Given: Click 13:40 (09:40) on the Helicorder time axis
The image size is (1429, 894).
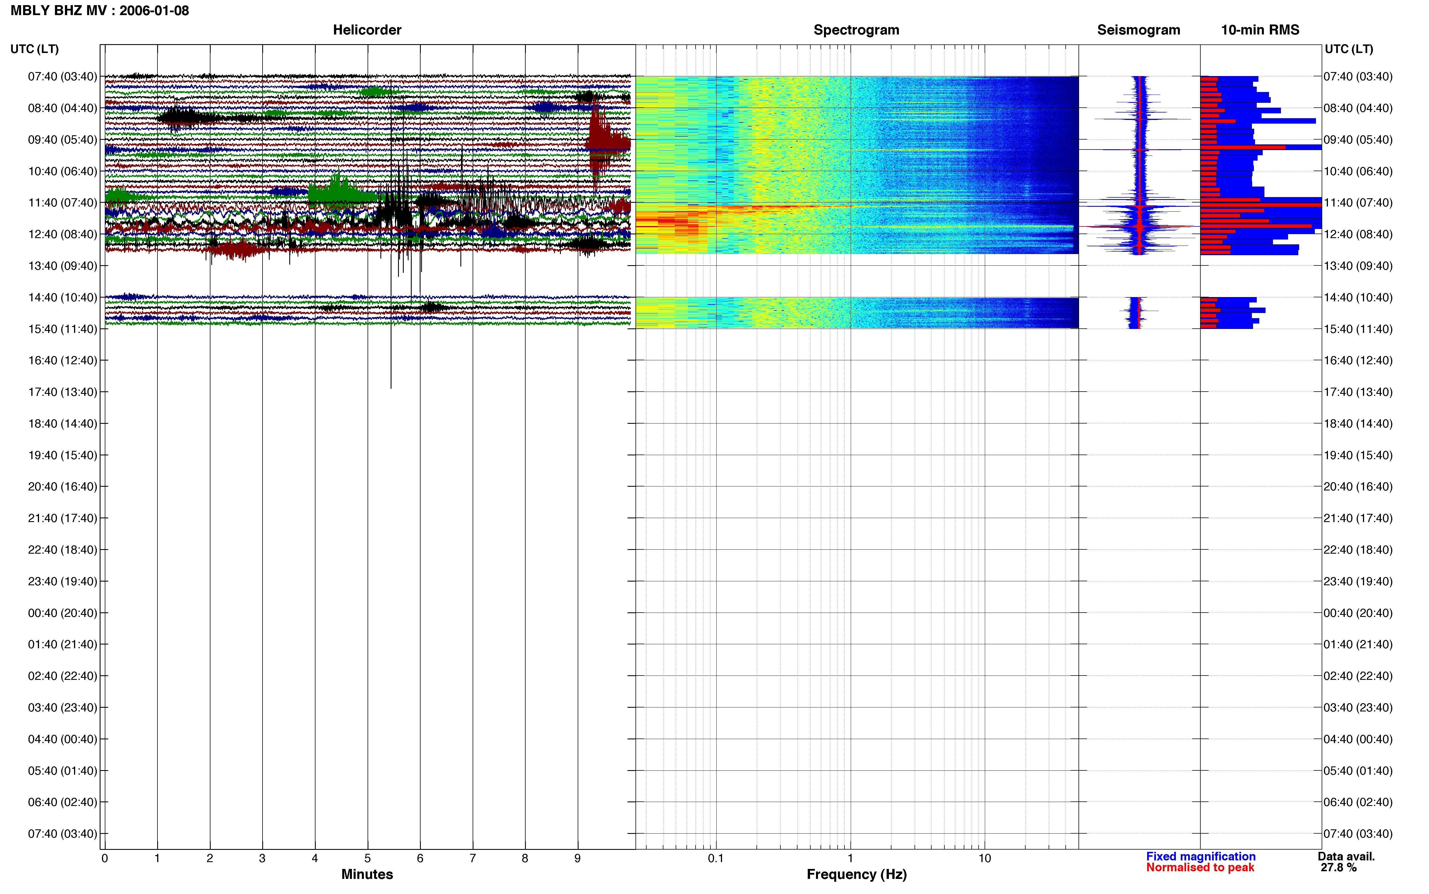Looking at the screenshot, I should coord(63,266).
